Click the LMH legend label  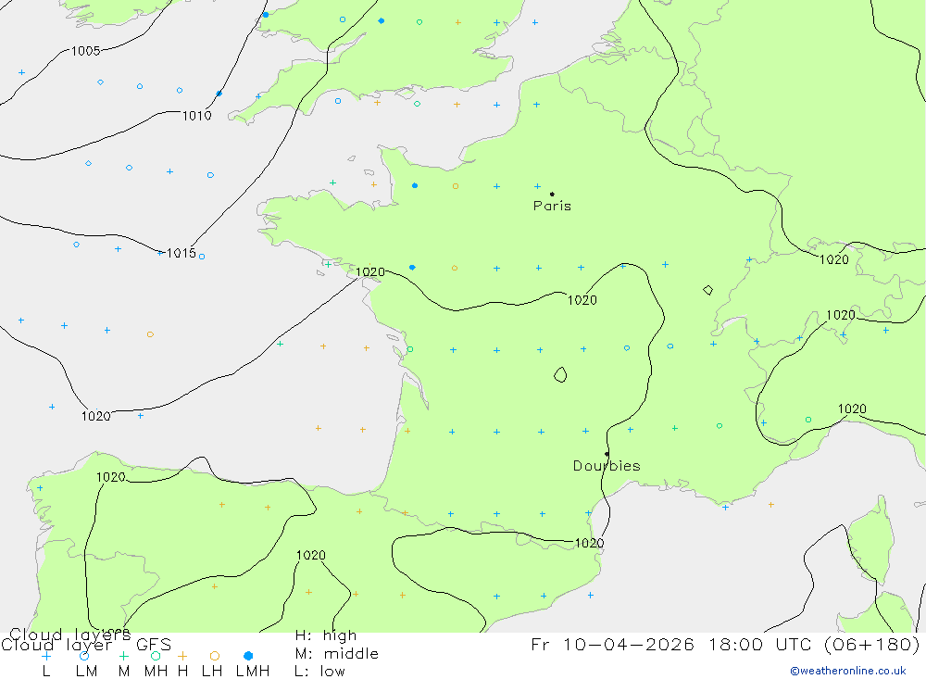(253, 672)
